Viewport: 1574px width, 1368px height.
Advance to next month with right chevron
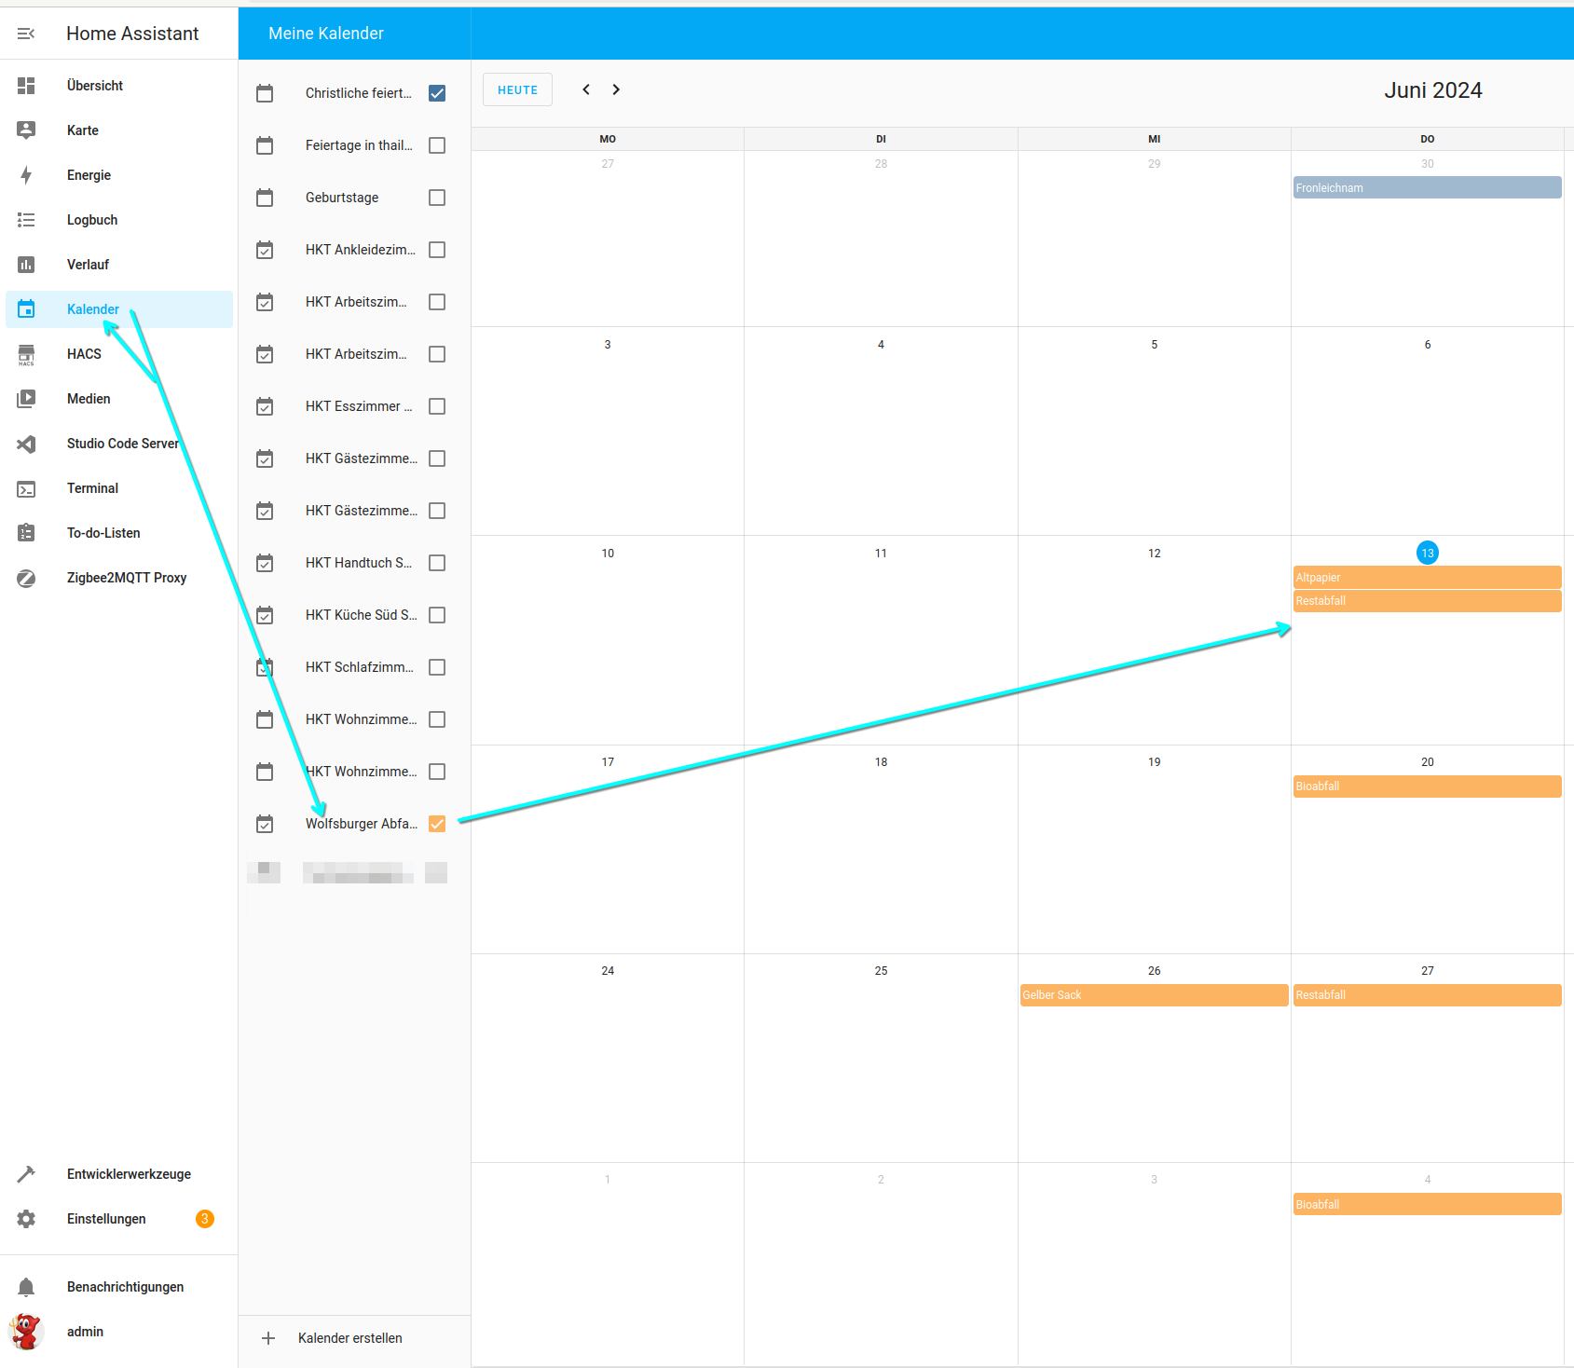(x=616, y=89)
